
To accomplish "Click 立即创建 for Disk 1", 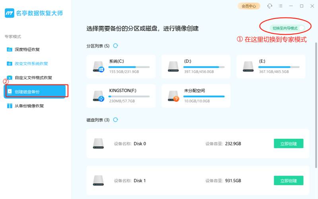I will pos(289,181).
